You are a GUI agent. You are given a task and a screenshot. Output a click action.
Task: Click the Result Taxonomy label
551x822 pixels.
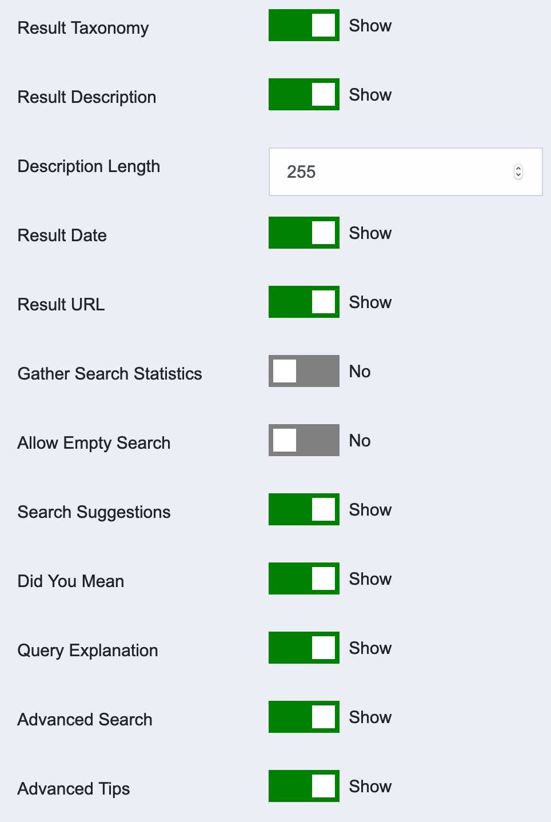tap(83, 28)
